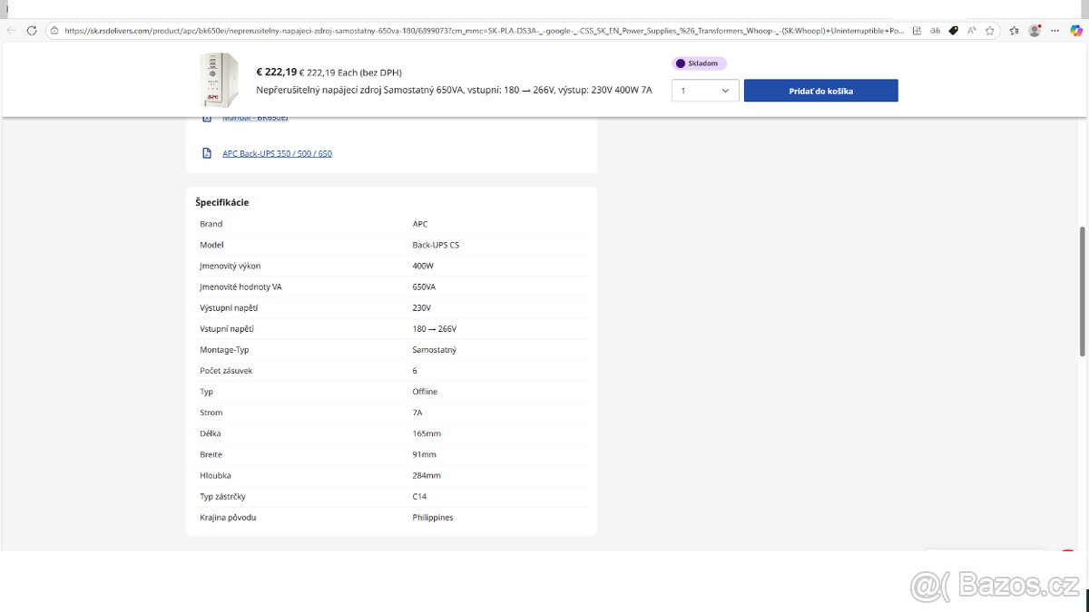Open the shopping price tag icon

pos(953,30)
